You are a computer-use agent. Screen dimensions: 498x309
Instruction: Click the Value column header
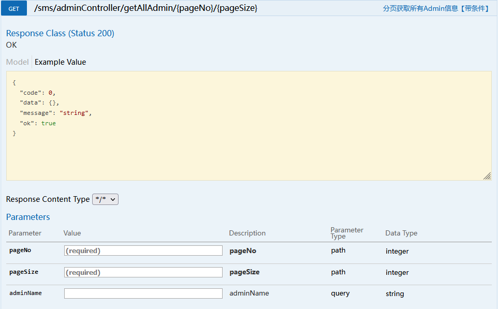tap(72, 233)
